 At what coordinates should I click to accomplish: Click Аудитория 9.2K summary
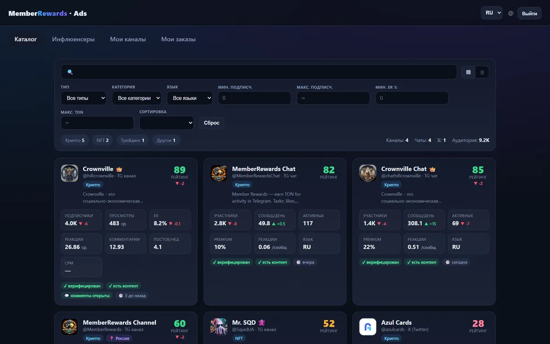(471, 140)
